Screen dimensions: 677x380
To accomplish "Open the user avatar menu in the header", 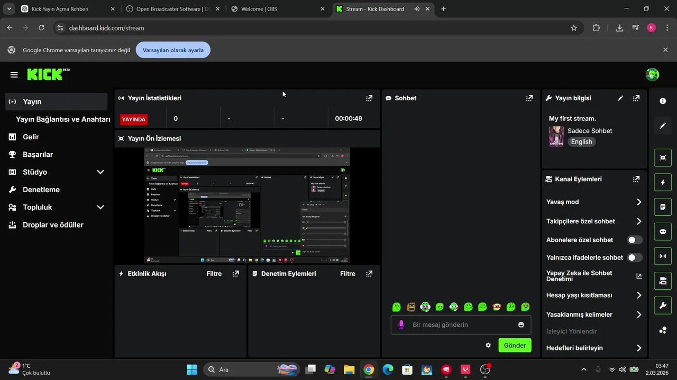I will click(652, 74).
